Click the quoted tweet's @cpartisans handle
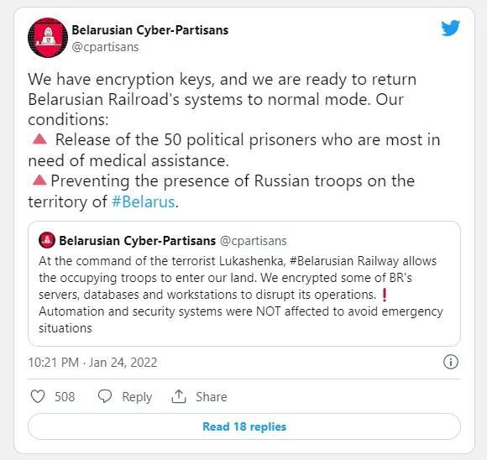 254,241
